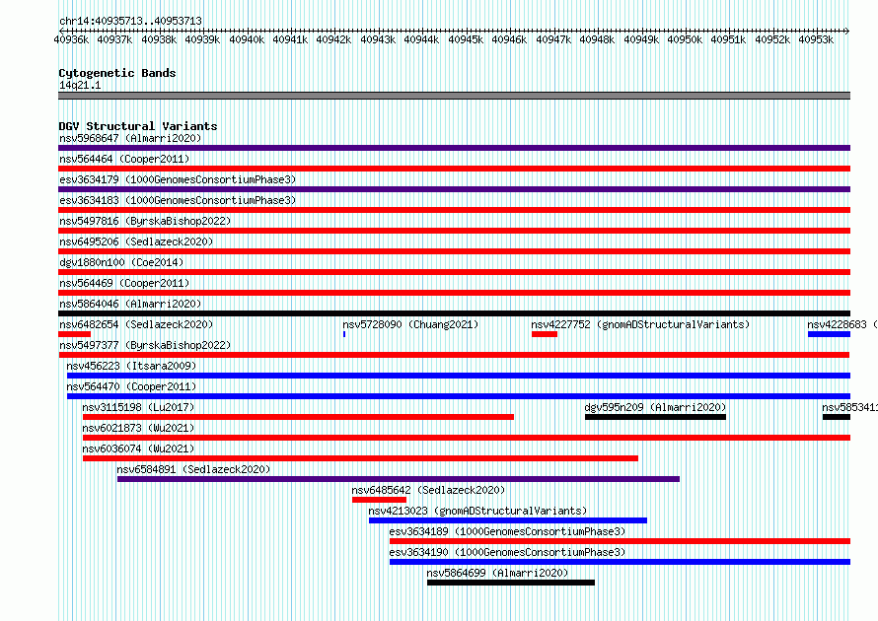Click the 14q21.1 band label

(x=80, y=85)
